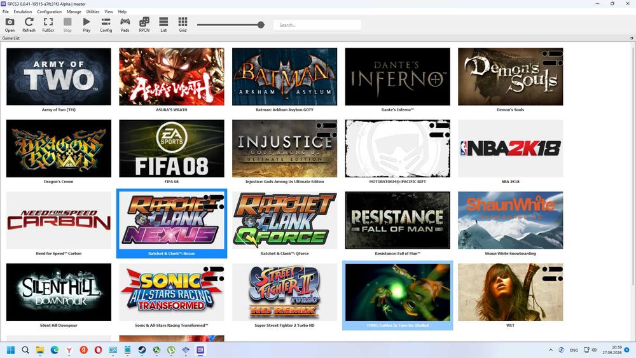Start the game with Play icon
The height and width of the screenshot is (358, 636).
86,24
